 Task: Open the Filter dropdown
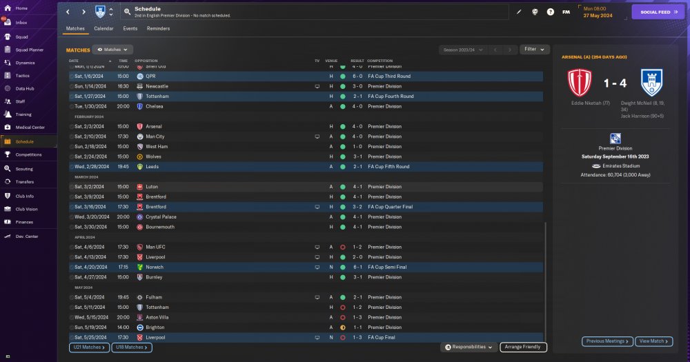534,49
